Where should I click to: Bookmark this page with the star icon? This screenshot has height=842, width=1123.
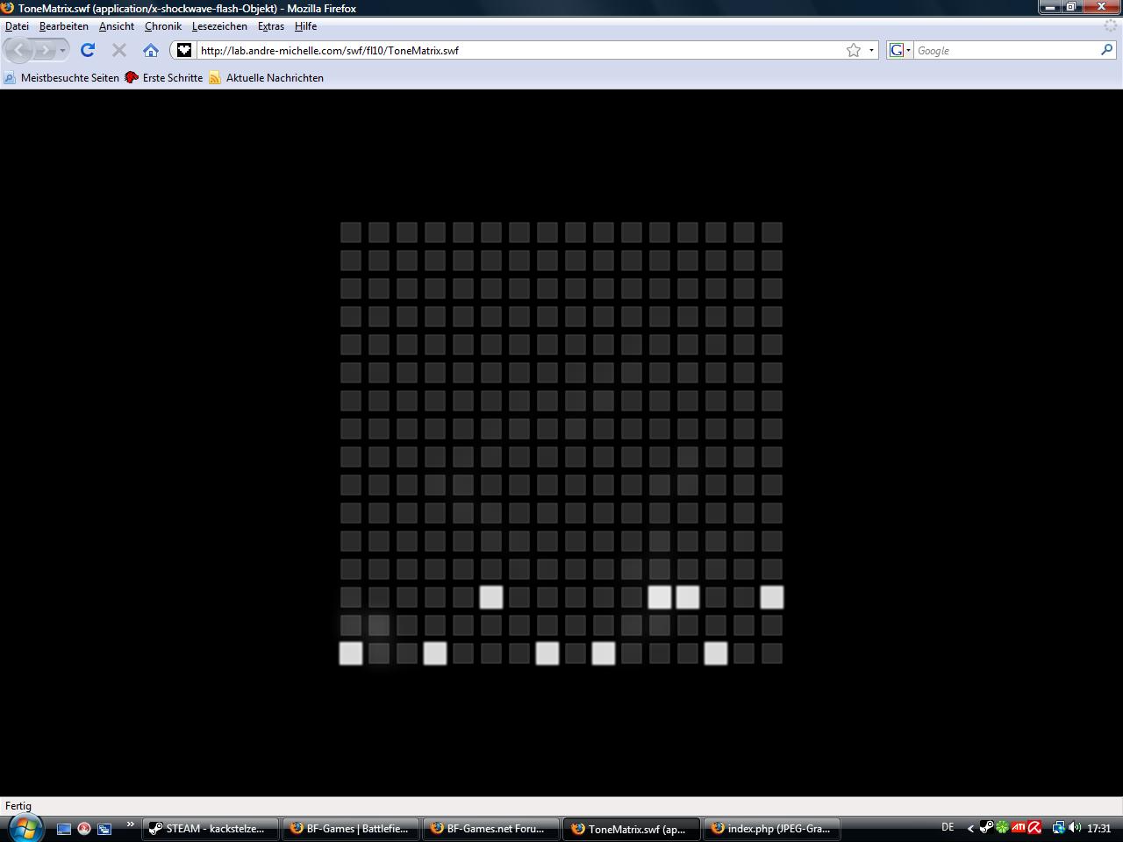click(x=853, y=50)
